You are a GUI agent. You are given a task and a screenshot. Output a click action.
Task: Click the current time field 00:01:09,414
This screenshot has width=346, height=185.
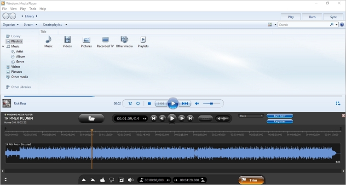point(128,119)
